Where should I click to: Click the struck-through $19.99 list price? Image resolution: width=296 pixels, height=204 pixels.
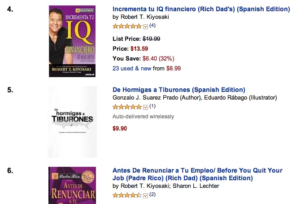click(151, 39)
